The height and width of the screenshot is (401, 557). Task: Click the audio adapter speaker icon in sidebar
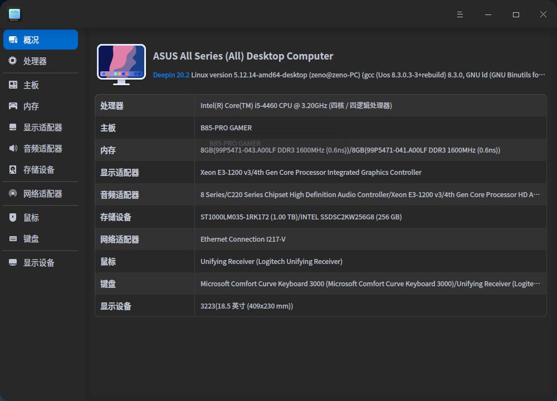pyautogui.click(x=13, y=148)
